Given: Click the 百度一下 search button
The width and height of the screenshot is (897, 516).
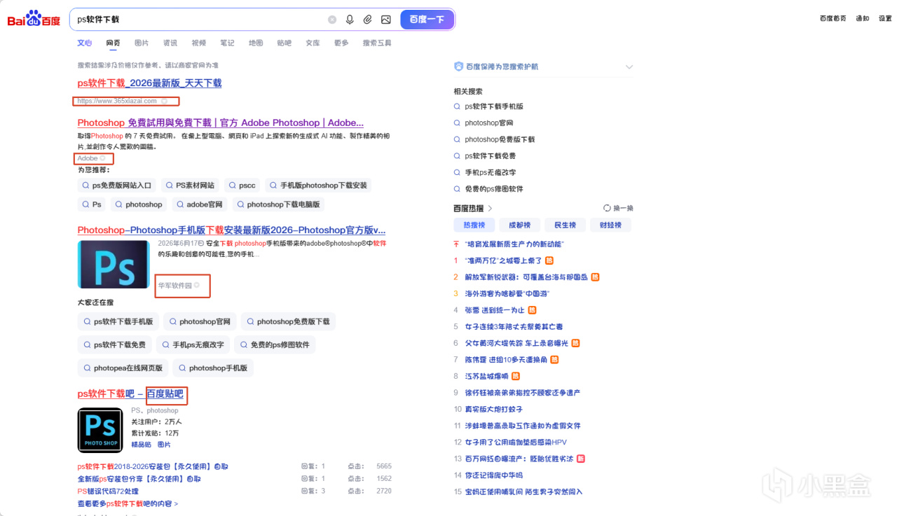Looking at the screenshot, I should coord(427,20).
